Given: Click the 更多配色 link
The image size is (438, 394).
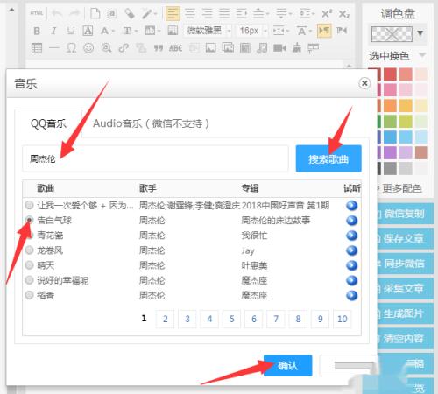Looking at the screenshot, I should pyautogui.click(x=402, y=189).
